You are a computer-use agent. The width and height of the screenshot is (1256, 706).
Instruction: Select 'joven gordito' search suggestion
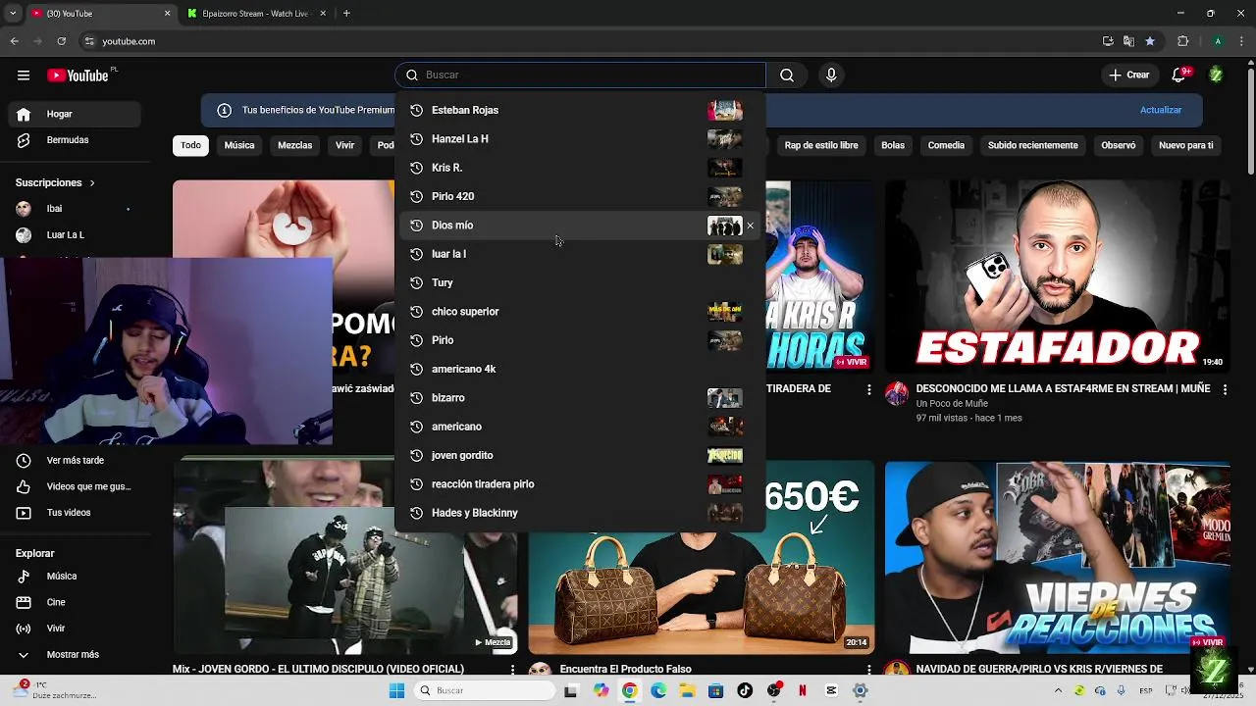tap(579, 455)
